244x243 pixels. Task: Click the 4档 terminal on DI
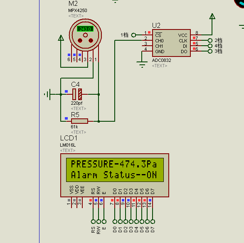tap(210, 46)
